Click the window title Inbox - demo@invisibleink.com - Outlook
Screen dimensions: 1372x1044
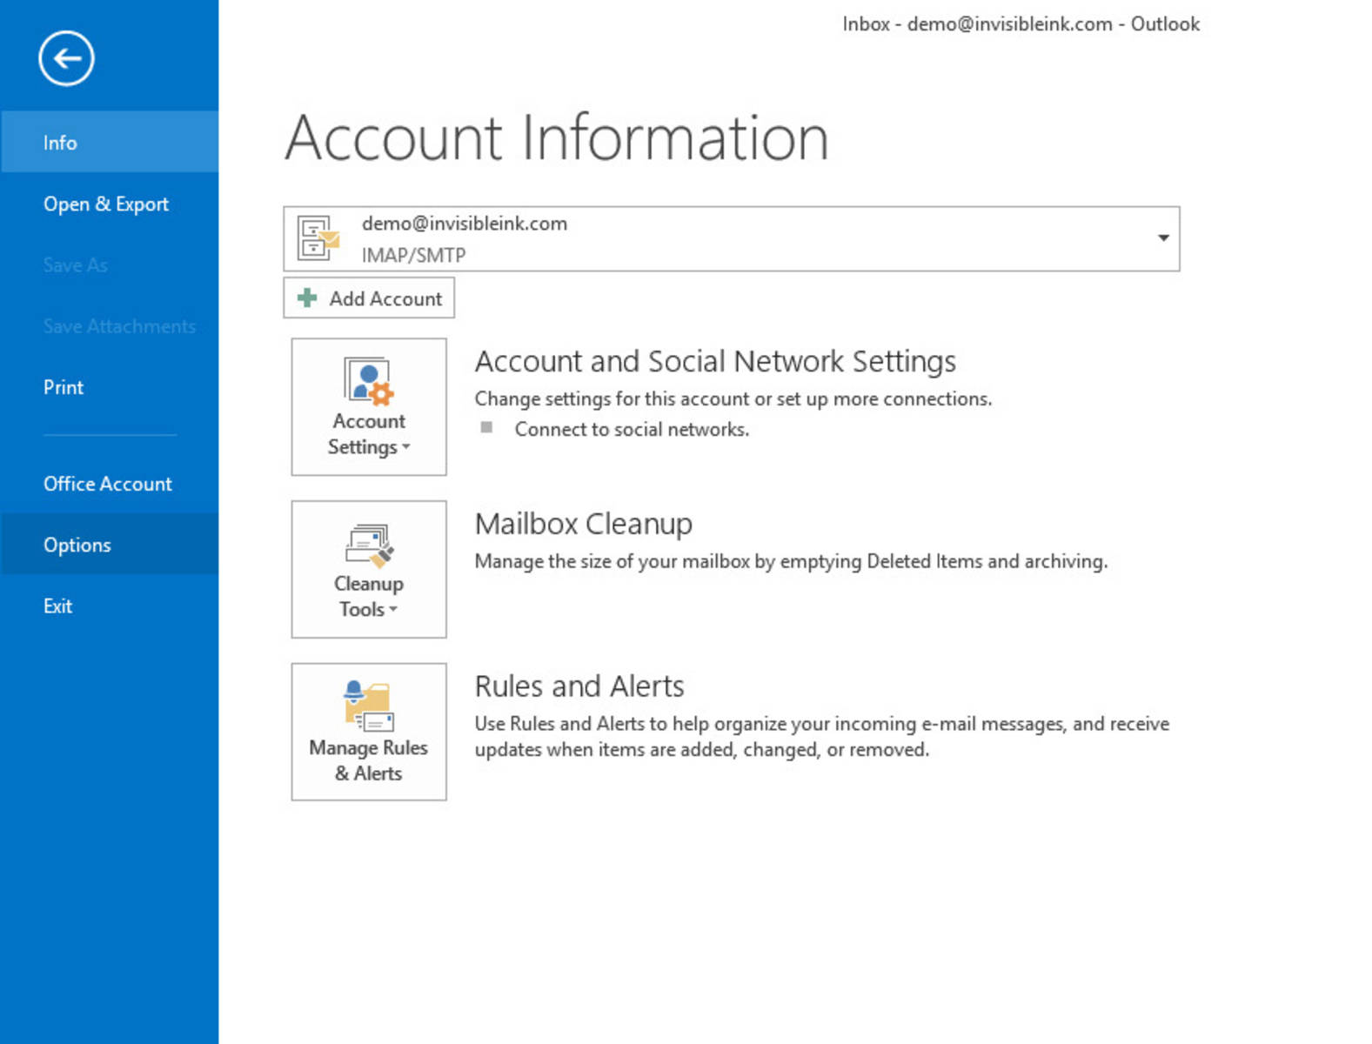pos(1021,24)
